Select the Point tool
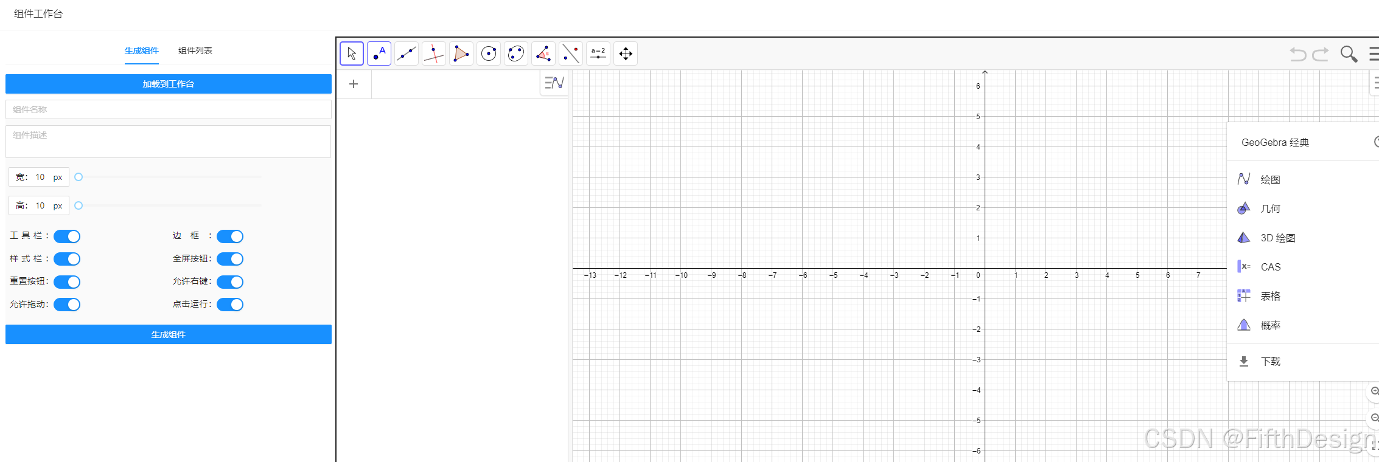 [379, 53]
